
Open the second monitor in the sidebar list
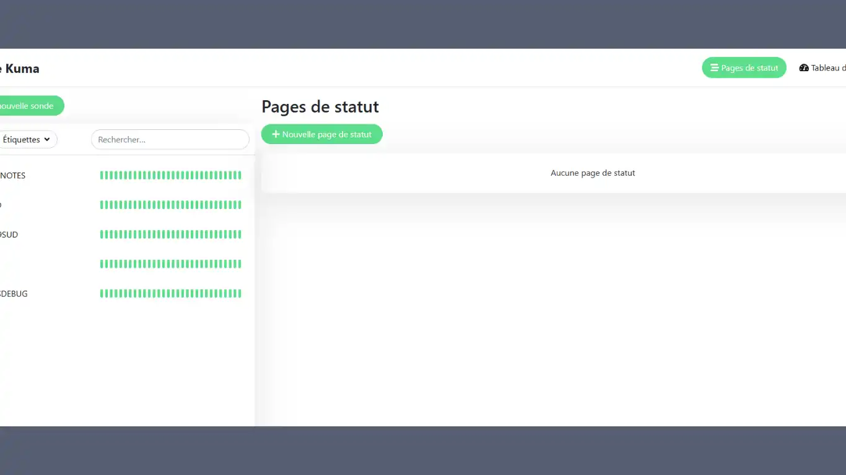coord(62,205)
